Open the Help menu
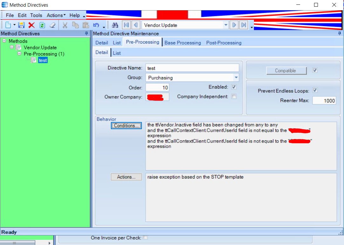This screenshot has width=344, height=245. pyautogui.click(x=75, y=15)
